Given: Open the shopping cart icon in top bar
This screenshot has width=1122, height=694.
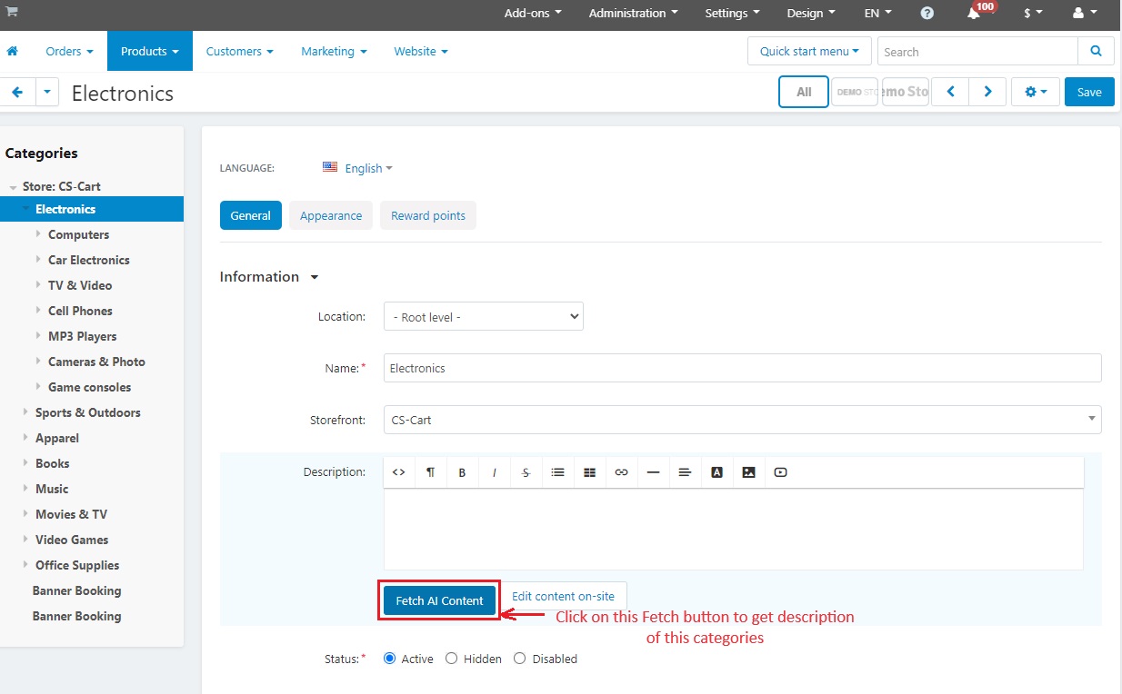Looking at the screenshot, I should [x=12, y=11].
